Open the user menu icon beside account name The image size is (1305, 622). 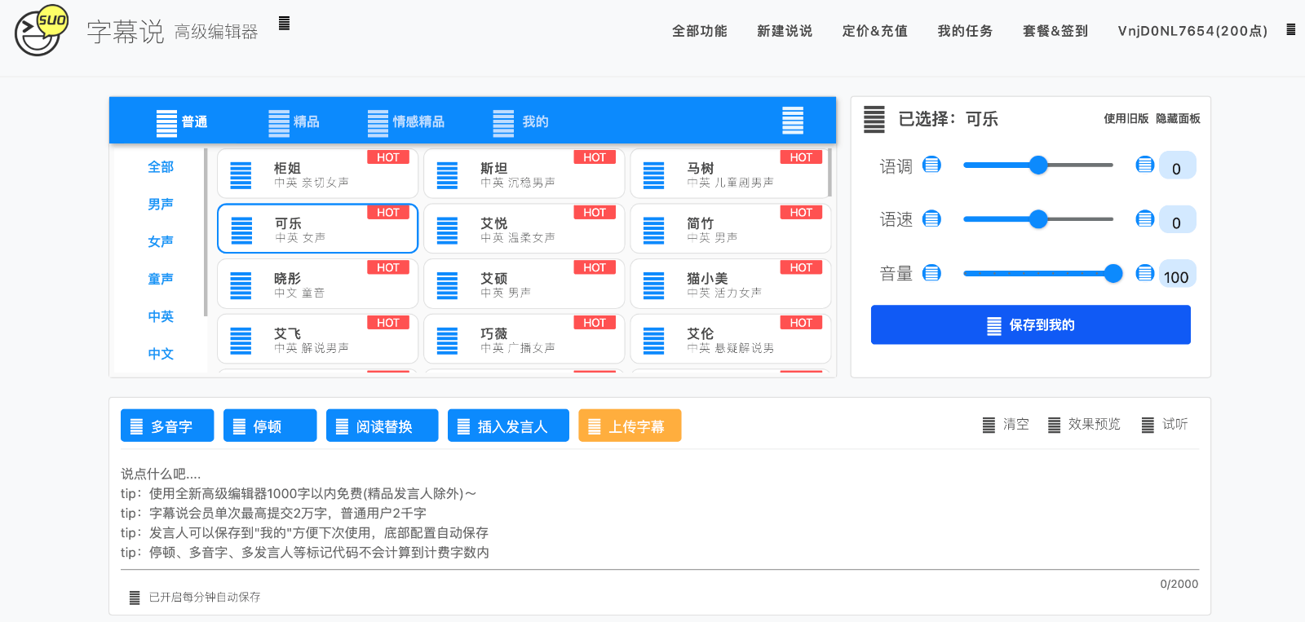tap(1290, 29)
